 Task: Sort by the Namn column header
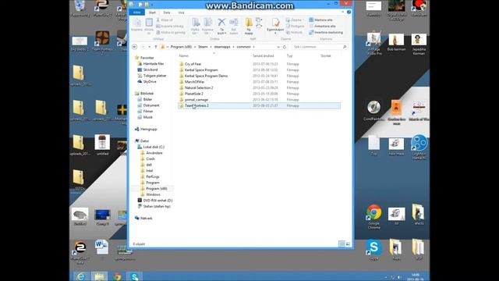point(183,55)
